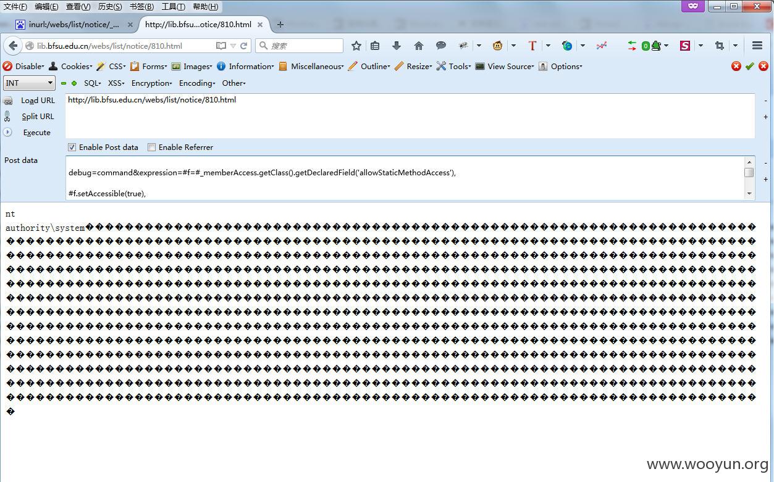Screen dimensions: 774x482
Task: Click the browser back arrow
Action: 13,46
